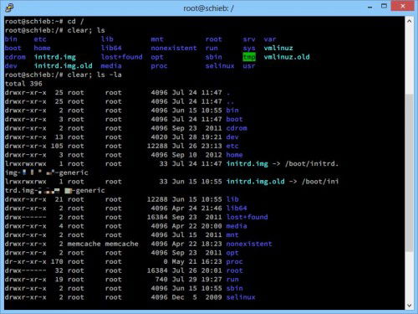418x314 pixels.
Task: Click the home entry in long listing
Action: [234, 155]
